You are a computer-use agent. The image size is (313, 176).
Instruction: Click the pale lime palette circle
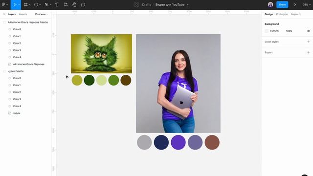pyautogui.click(x=101, y=80)
